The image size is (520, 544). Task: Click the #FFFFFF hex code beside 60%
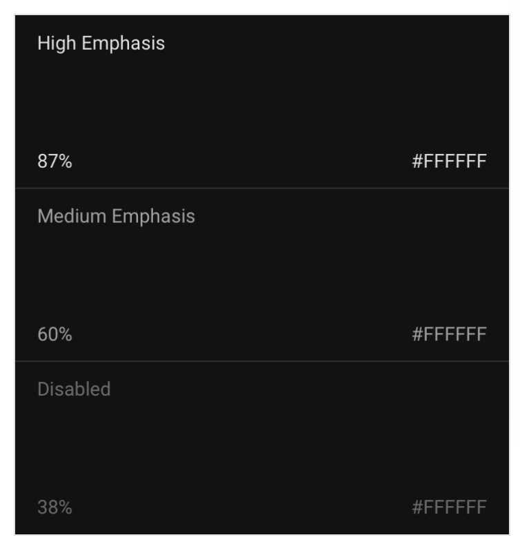point(449,334)
